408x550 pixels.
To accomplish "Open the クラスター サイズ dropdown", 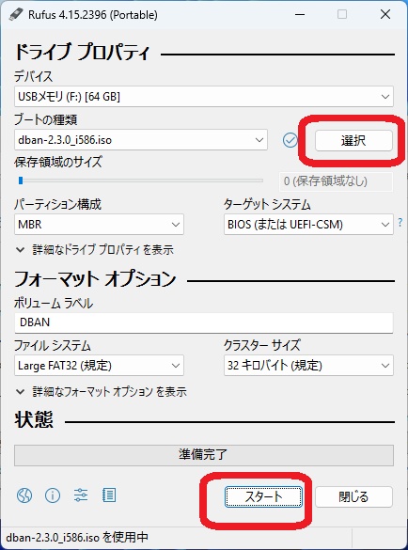I will [x=308, y=366].
